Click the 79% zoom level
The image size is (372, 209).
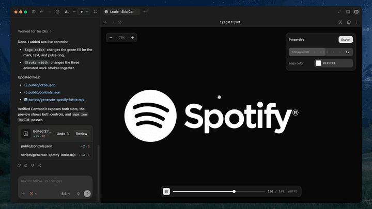tap(122, 38)
